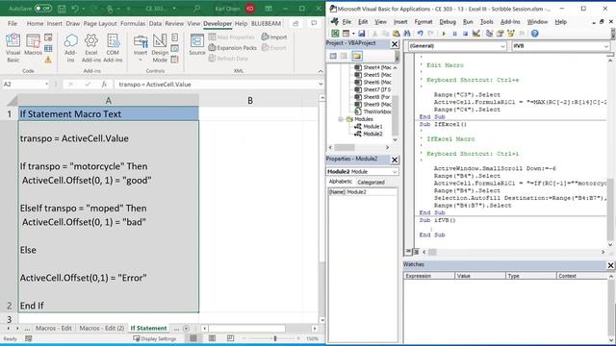
Task: Open the File tab in Excel
Action: tap(13, 23)
